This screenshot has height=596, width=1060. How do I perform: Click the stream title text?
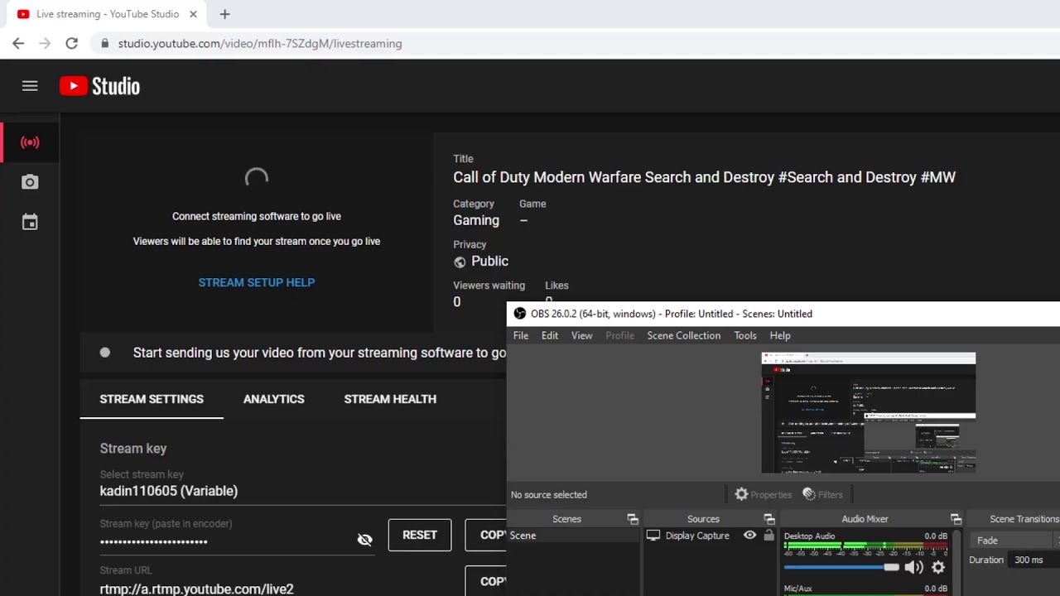(x=704, y=177)
